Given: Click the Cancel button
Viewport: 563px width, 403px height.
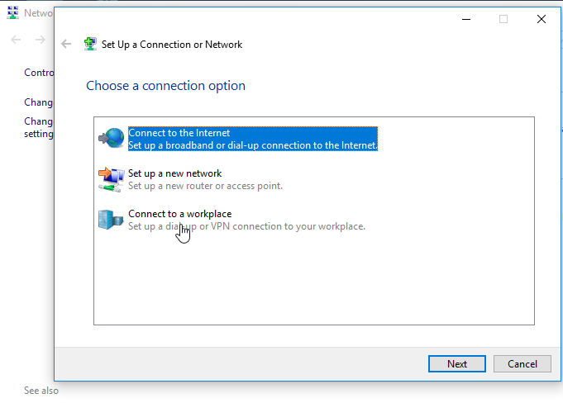Looking at the screenshot, I should pos(522,364).
